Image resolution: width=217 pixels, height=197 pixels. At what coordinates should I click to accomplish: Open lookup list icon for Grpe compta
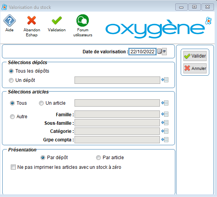165,139
